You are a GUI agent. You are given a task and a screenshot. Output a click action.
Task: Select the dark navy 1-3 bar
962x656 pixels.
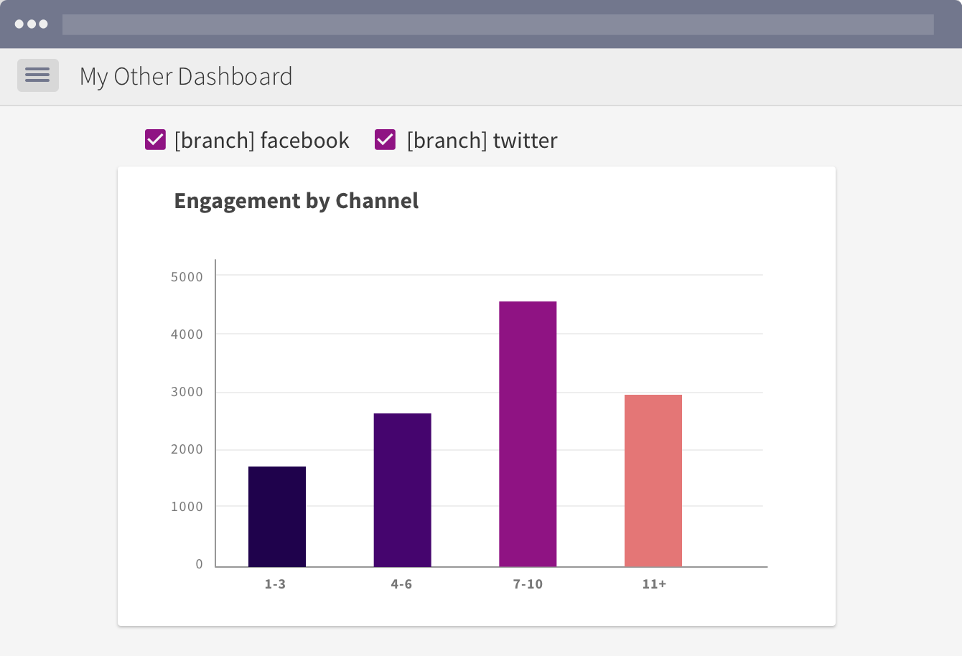tap(277, 517)
